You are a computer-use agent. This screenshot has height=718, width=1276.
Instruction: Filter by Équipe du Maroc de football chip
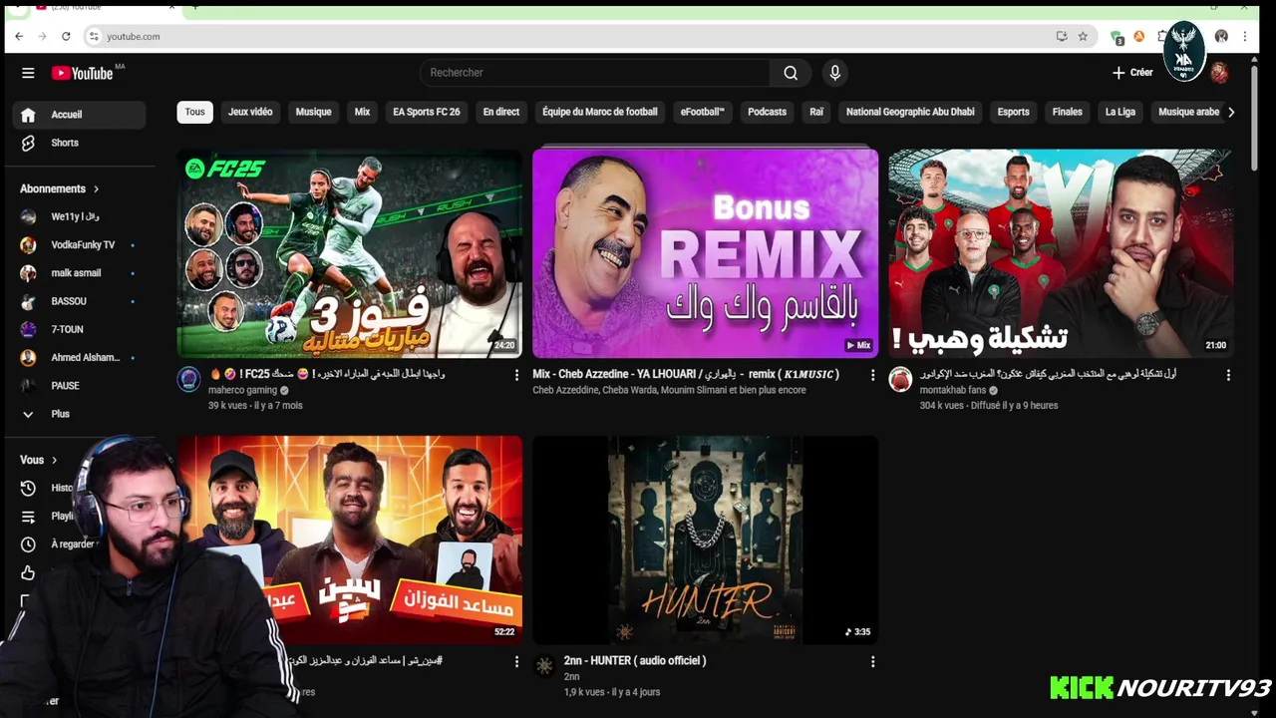tap(600, 112)
